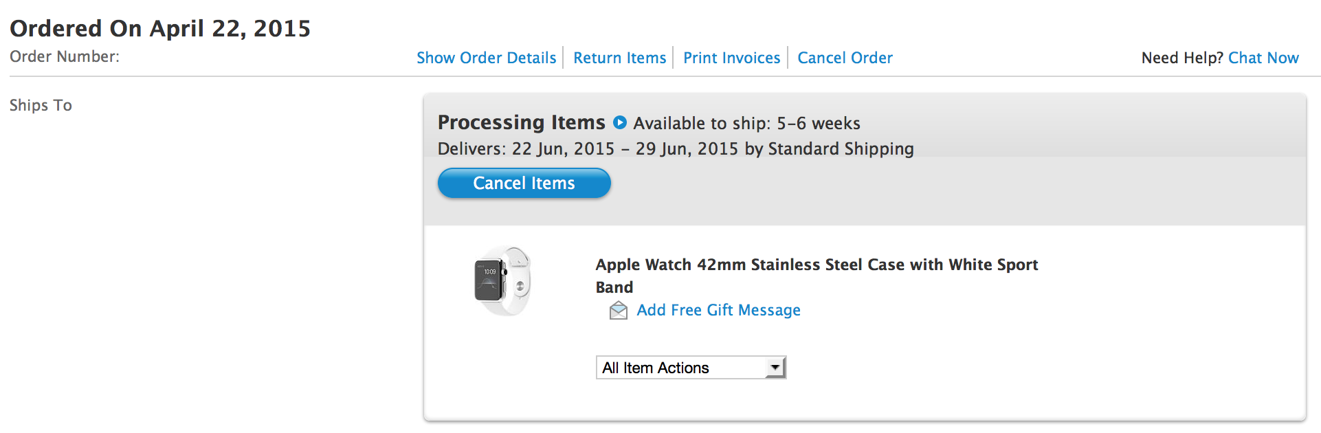Click the Order Number label
Image resolution: width=1321 pixels, height=433 pixels.
(65, 56)
